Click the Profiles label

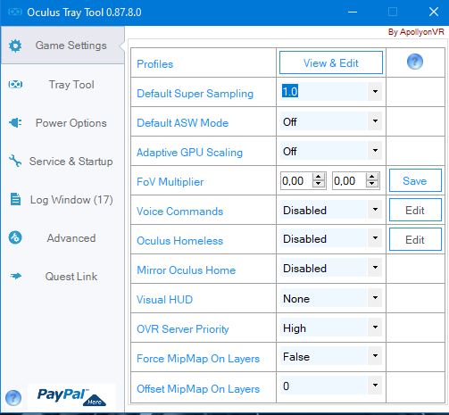pos(154,64)
